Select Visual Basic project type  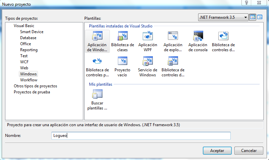click(24, 26)
